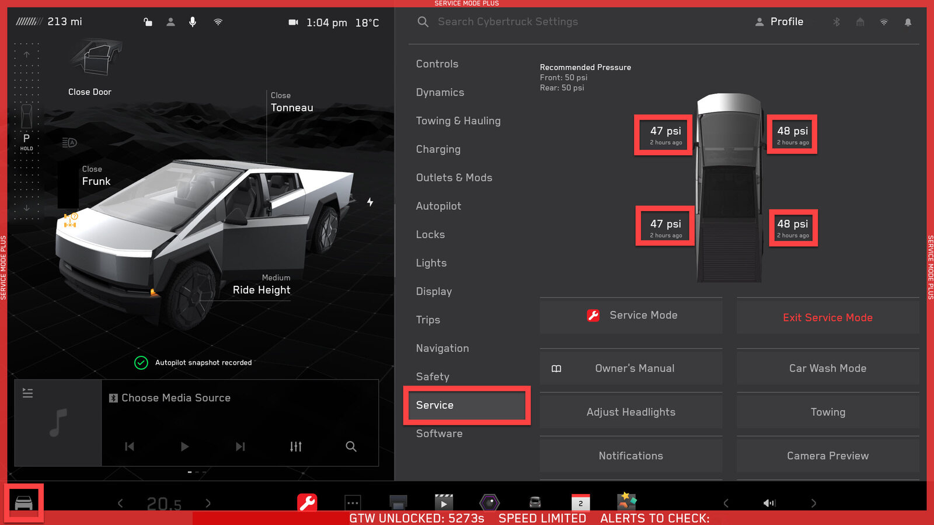Open Navigation settings category
The width and height of the screenshot is (934, 525).
pyautogui.click(x=442, y=348)
